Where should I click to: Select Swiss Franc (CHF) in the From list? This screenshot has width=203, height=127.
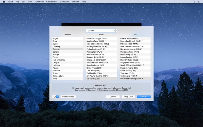coord(94,68)
